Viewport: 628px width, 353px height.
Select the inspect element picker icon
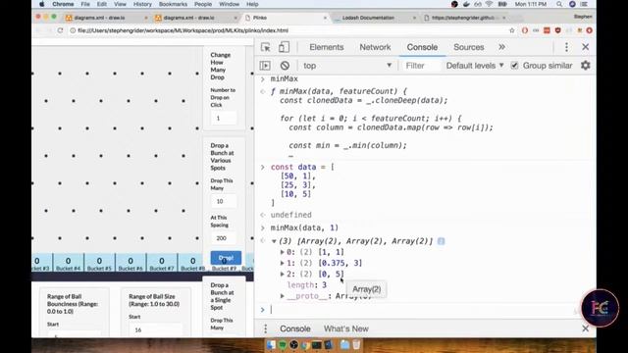265,47
